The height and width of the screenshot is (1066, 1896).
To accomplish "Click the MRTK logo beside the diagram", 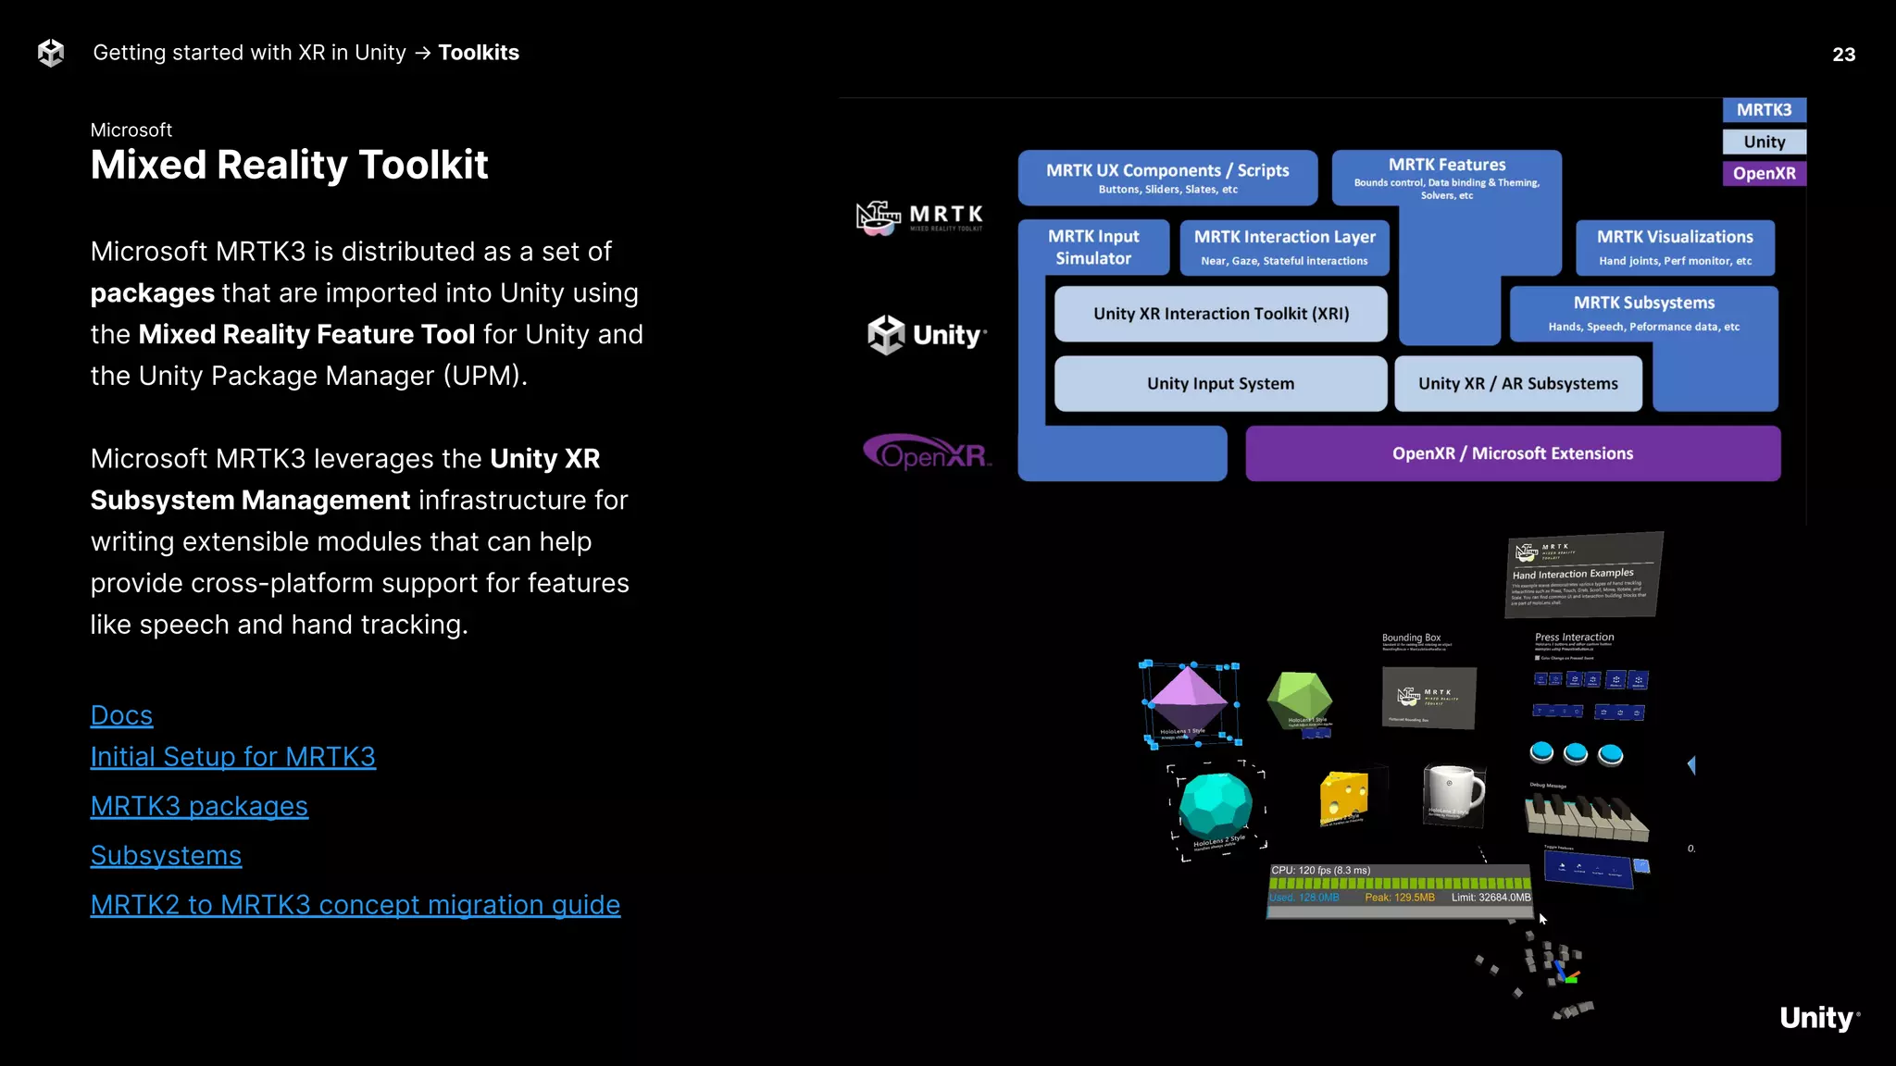I will click(919, 218).
